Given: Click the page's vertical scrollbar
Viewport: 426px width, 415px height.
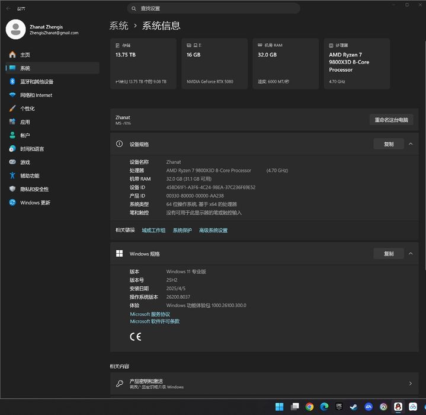Looking at the screenshot, I should pyautogui.click(x=425, y=155).
